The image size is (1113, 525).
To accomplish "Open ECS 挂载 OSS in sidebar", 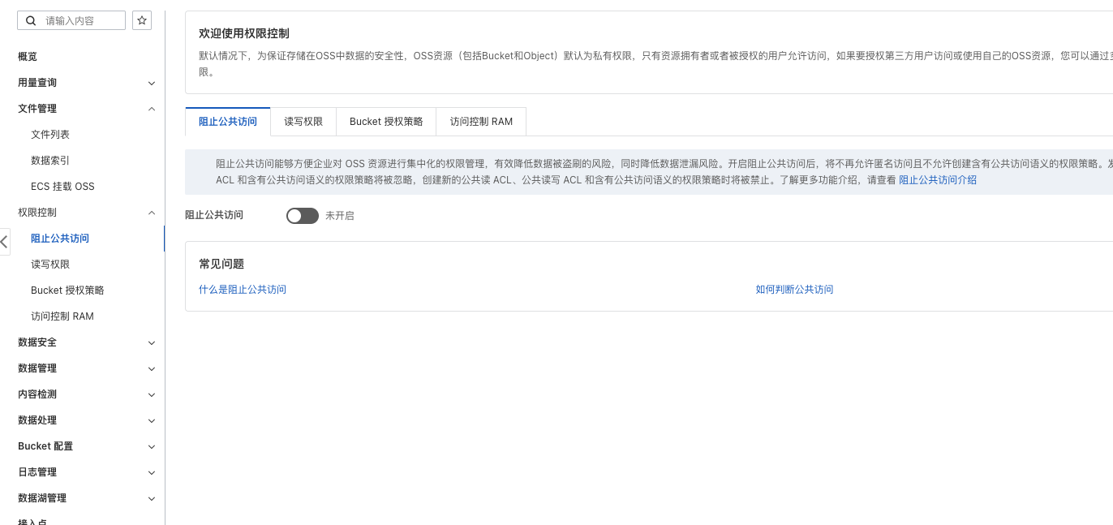I will click(x=62, y=187).
